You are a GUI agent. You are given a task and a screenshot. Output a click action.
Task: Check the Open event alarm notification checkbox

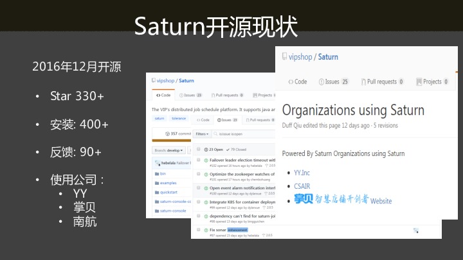pos(199,187)
